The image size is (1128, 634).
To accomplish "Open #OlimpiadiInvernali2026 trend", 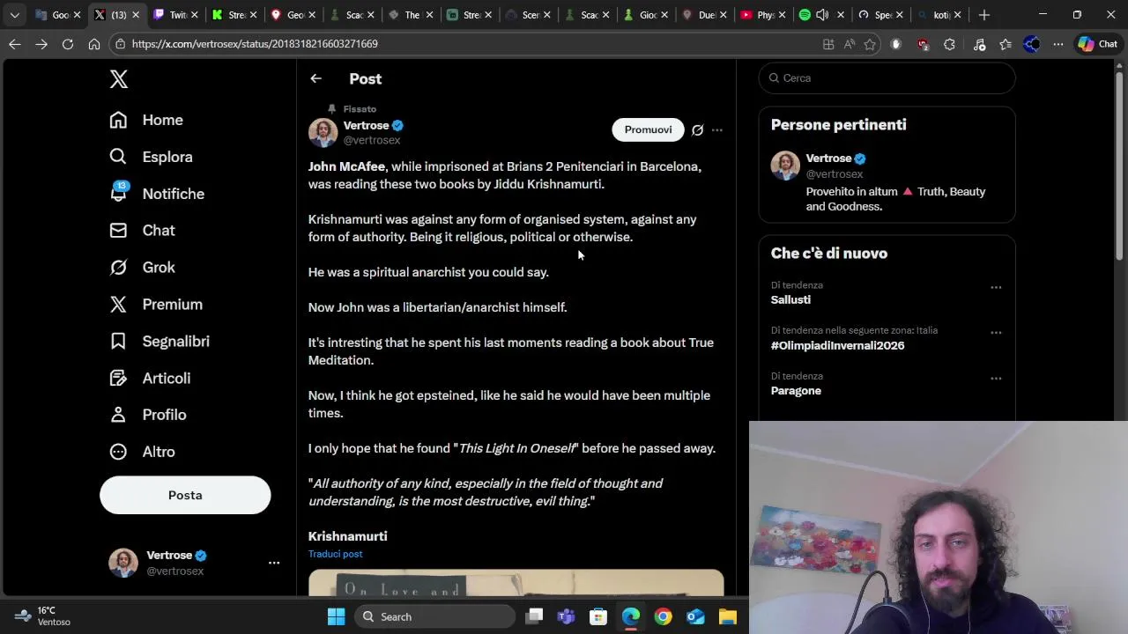I will pyautogui.click(x=837, y=345).
